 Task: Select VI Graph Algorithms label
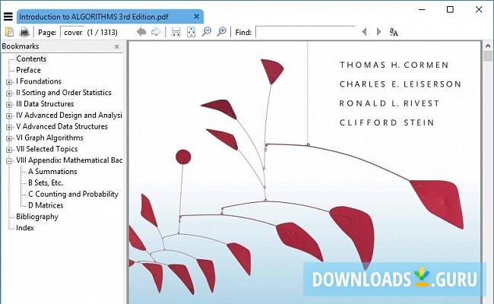tap(49, 138)
